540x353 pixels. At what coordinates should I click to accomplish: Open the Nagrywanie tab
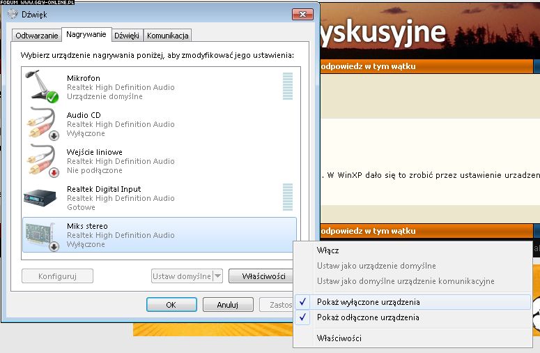(x=86, y=34)
